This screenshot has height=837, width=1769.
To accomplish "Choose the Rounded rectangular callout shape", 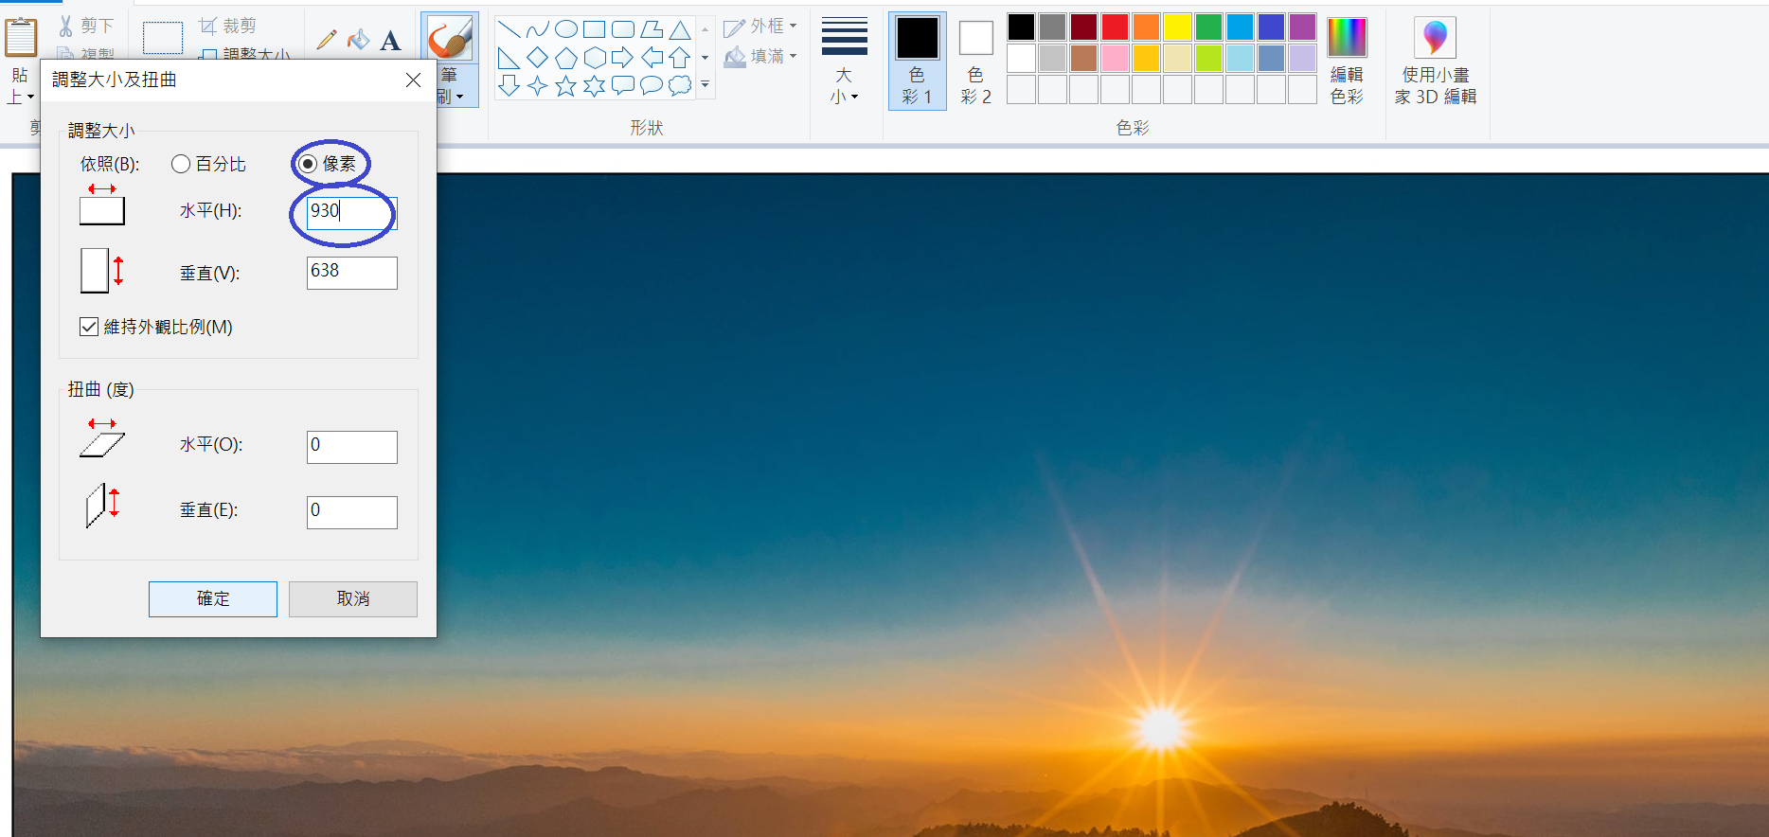I will coord(622,86).
